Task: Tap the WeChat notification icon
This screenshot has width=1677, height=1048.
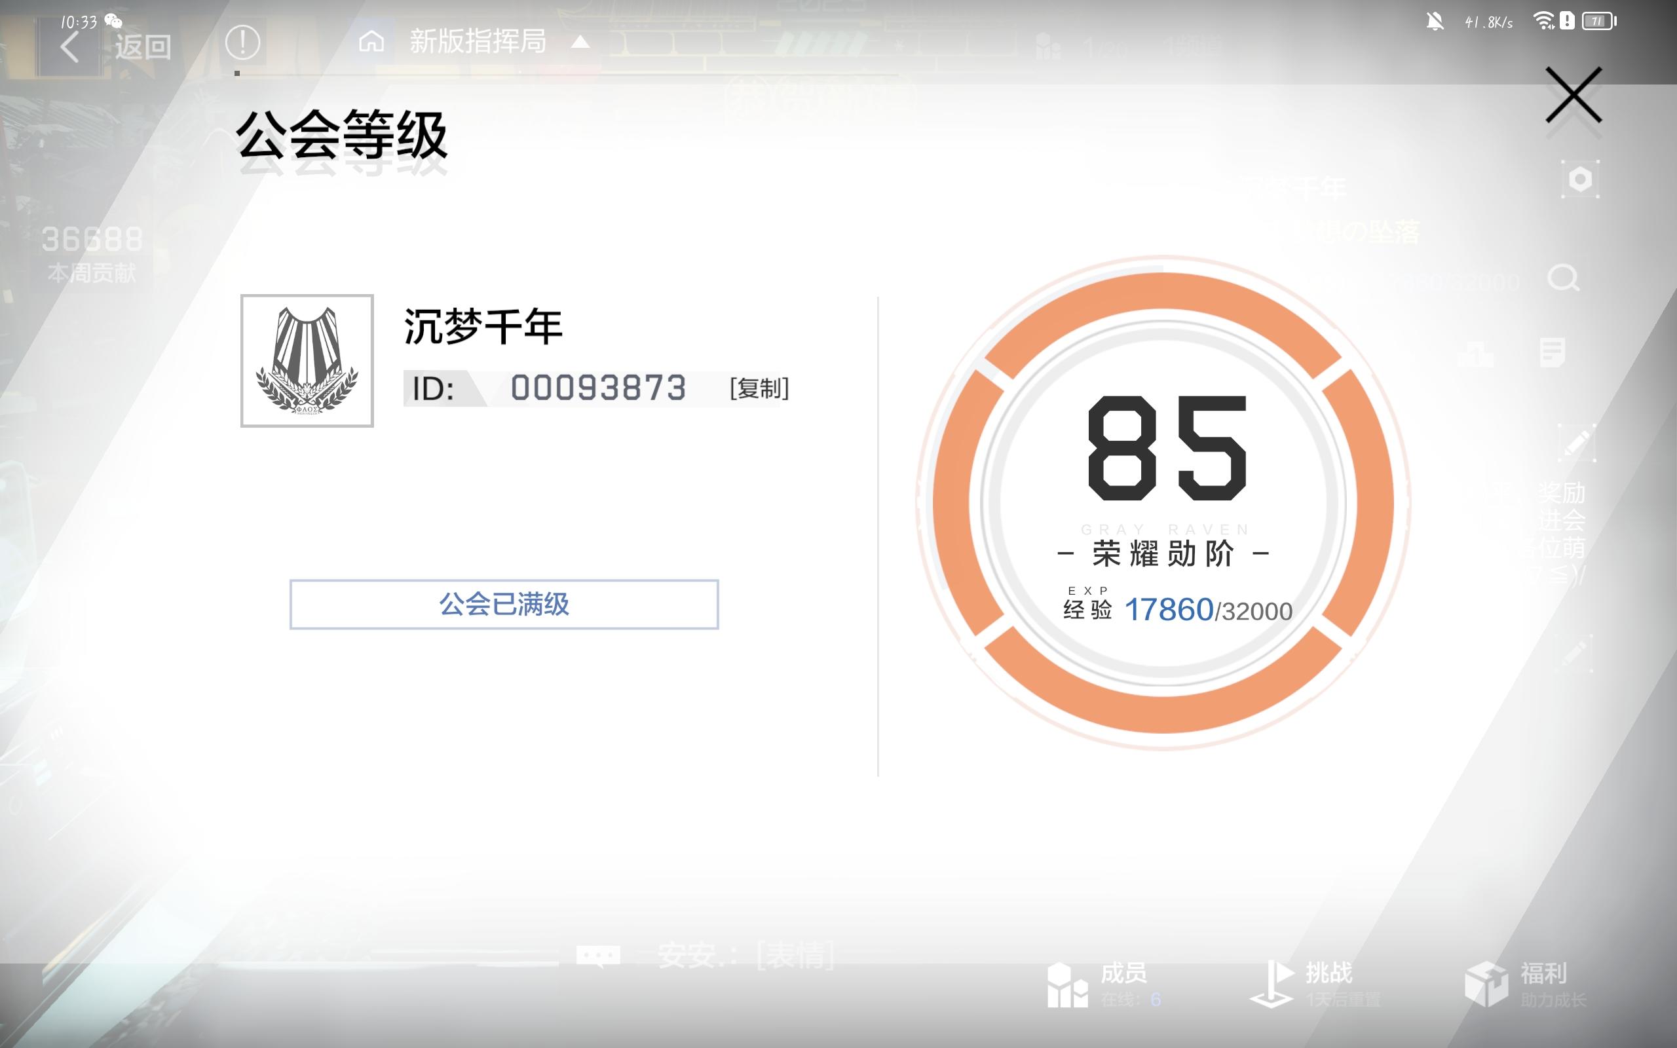Action: (x=113, y=21)
